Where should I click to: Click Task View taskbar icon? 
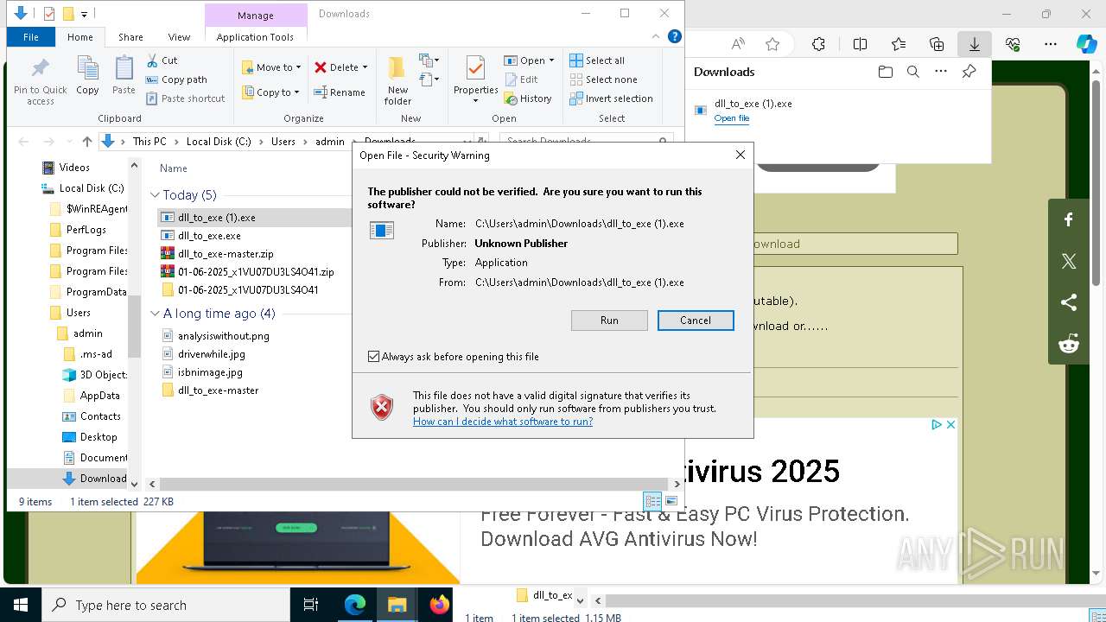coord(311,605)
